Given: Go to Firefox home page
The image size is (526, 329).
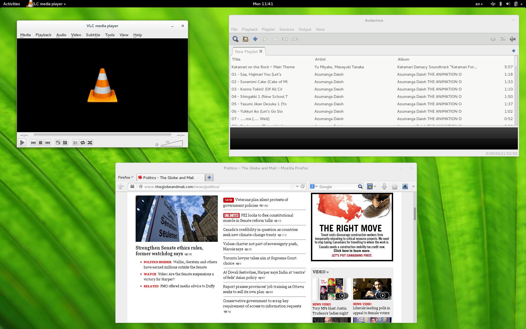Looking at the screenshot, I should point(395,186).
